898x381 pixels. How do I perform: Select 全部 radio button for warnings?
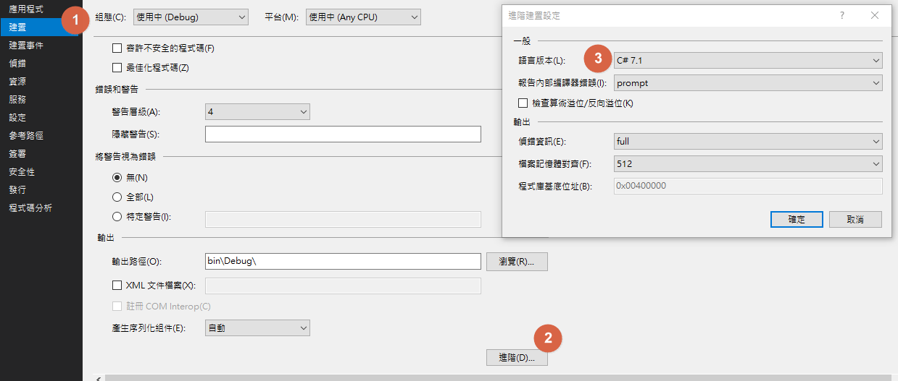[x=117, y=197]
